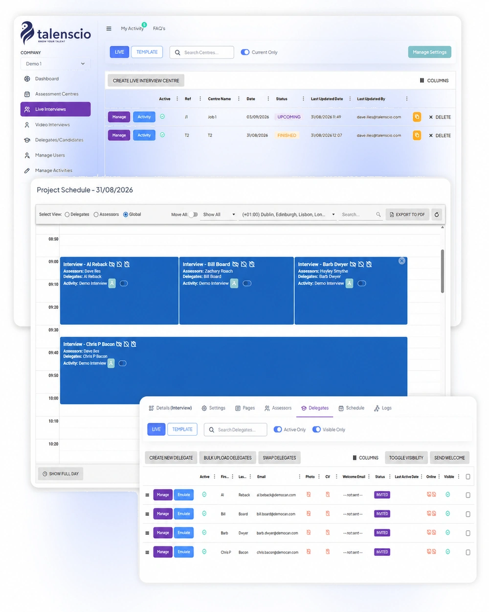The height and width of the screenshot is (612, 489).
Task: Click the Columns icon in the delegates panel
Action: (355, 458)
